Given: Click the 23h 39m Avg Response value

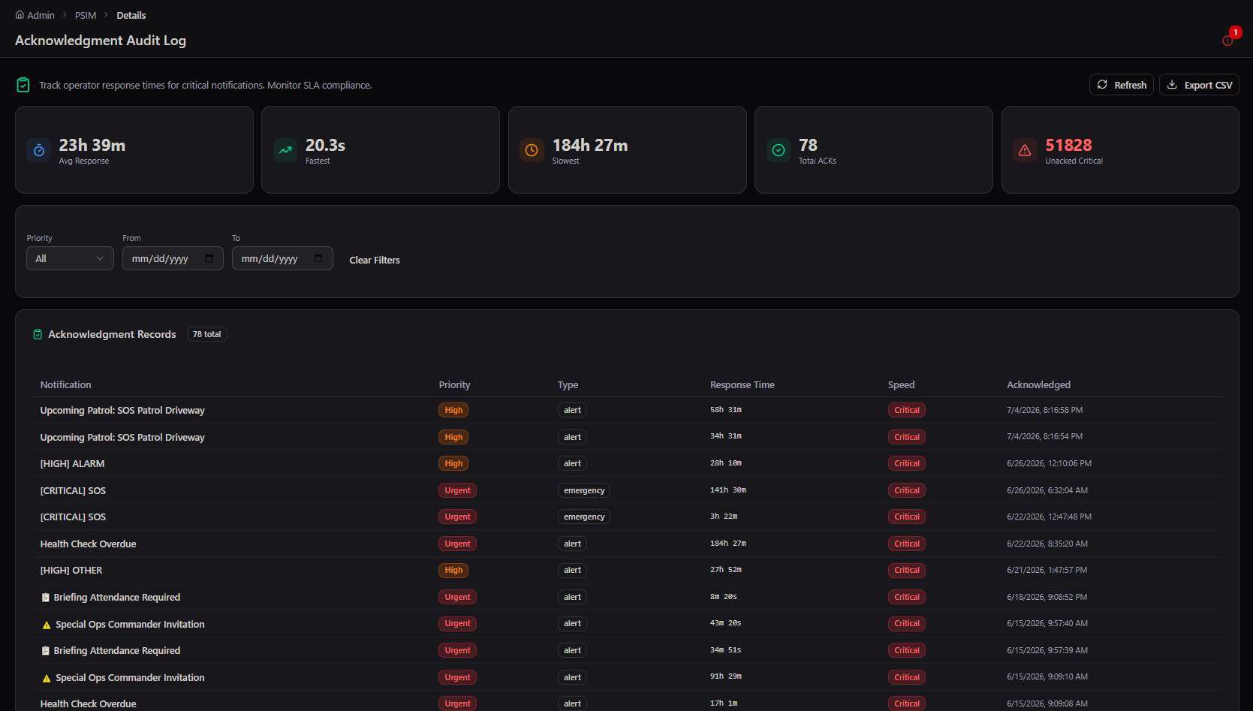Looking at the screenshot, I should [92, 145].
